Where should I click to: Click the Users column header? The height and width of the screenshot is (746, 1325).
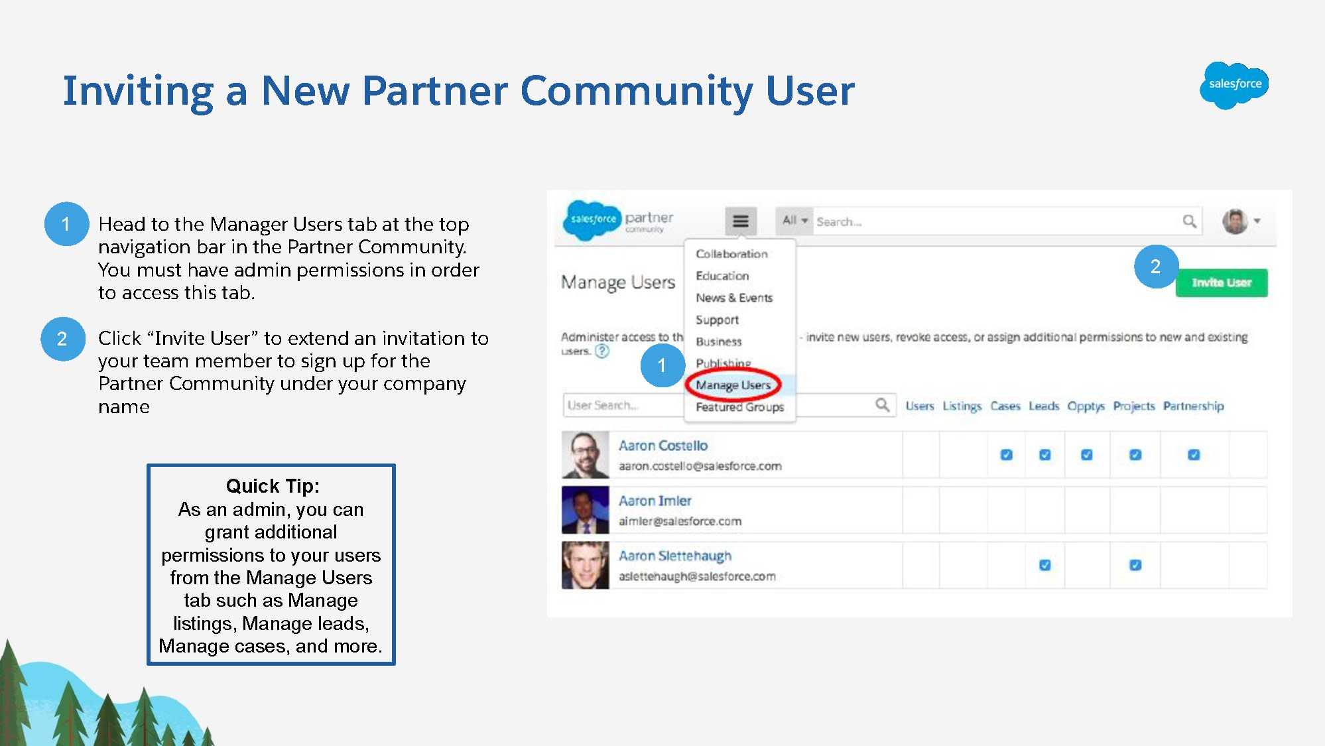(919, 406)
